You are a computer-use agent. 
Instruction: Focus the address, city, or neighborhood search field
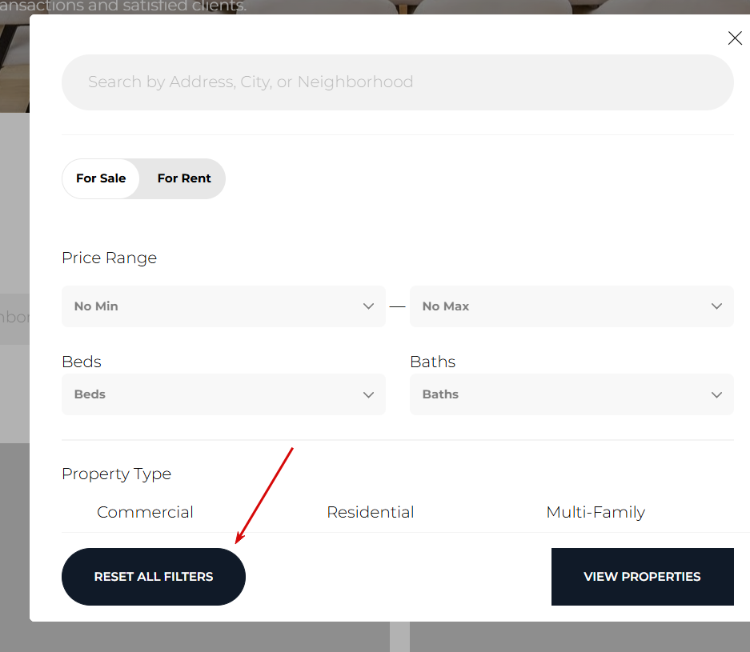coord(397,82)
